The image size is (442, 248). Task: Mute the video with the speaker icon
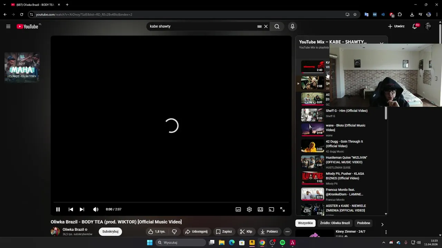coord(96,209)
